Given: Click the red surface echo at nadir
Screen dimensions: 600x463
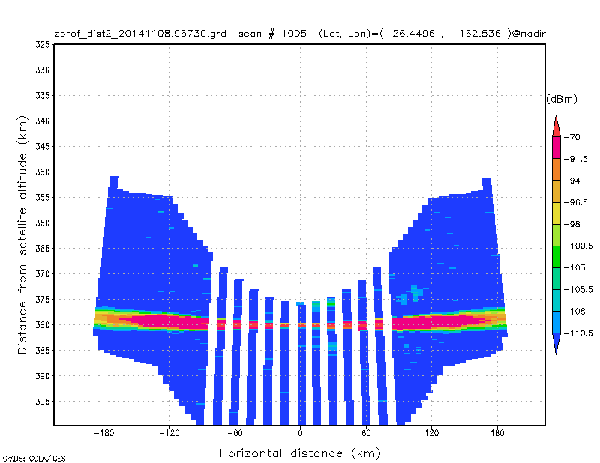Looking at the screenshot, I should pyautogui.click(x=301, y=325).
